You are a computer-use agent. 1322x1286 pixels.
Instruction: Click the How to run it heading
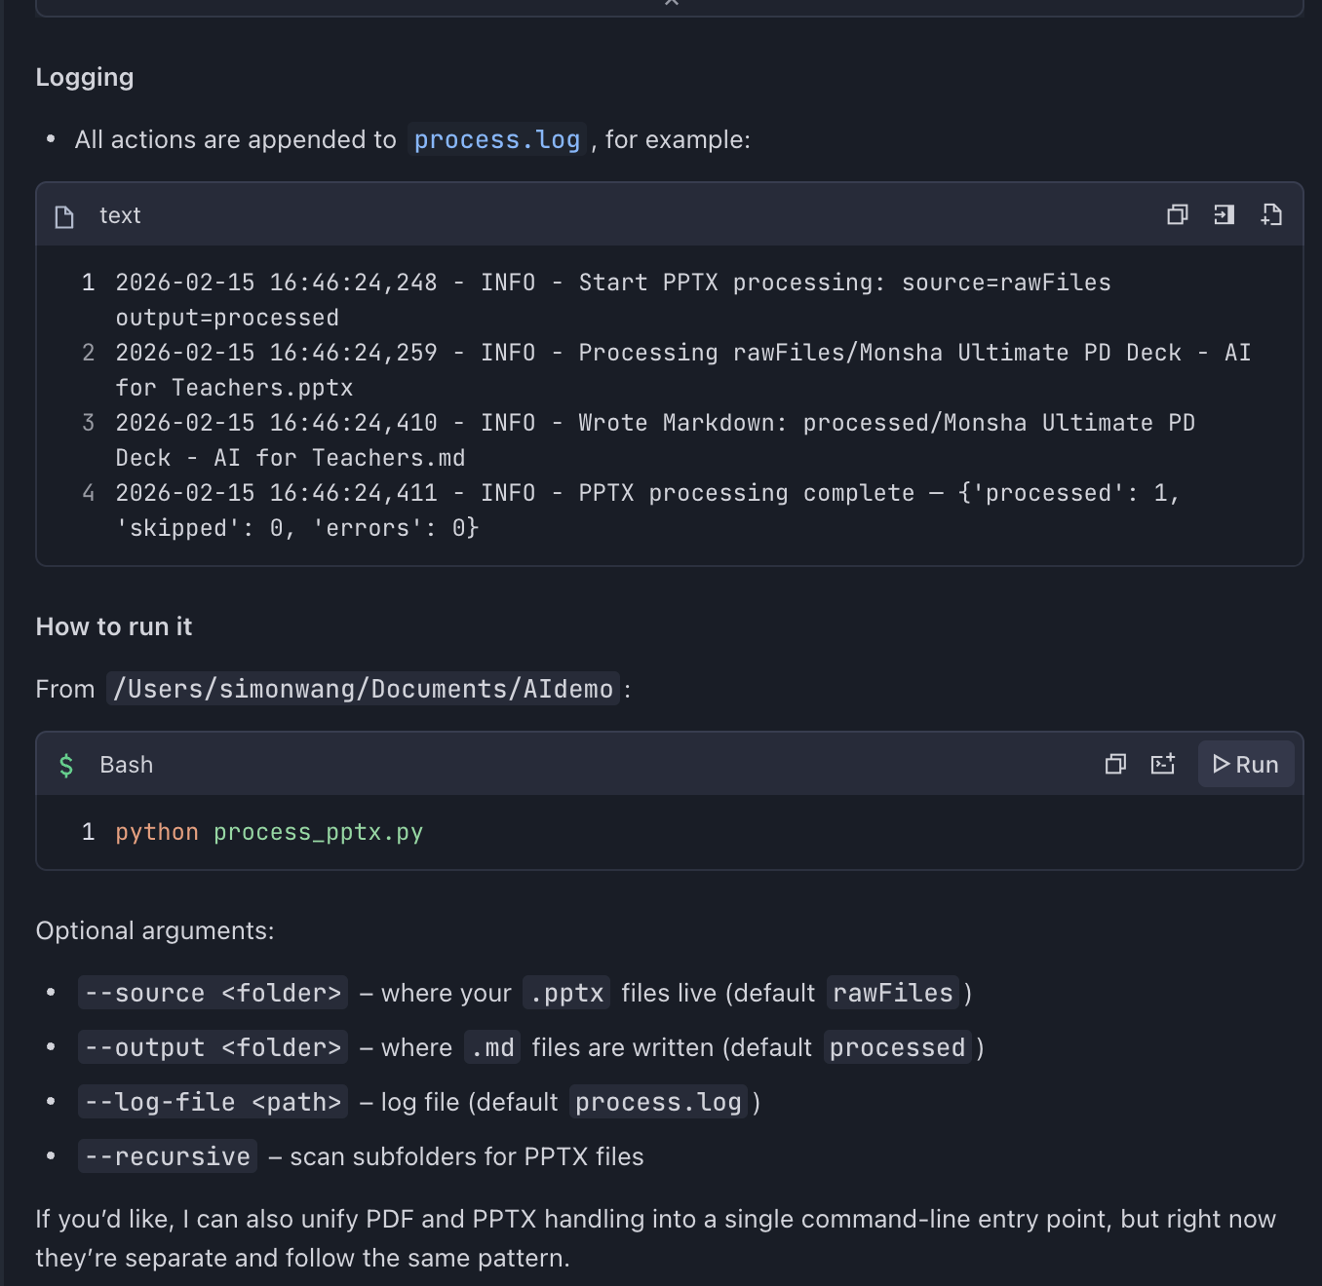point(114,627)
